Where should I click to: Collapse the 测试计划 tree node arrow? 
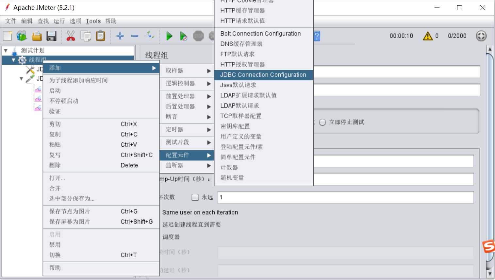click(x=6, y=51)
